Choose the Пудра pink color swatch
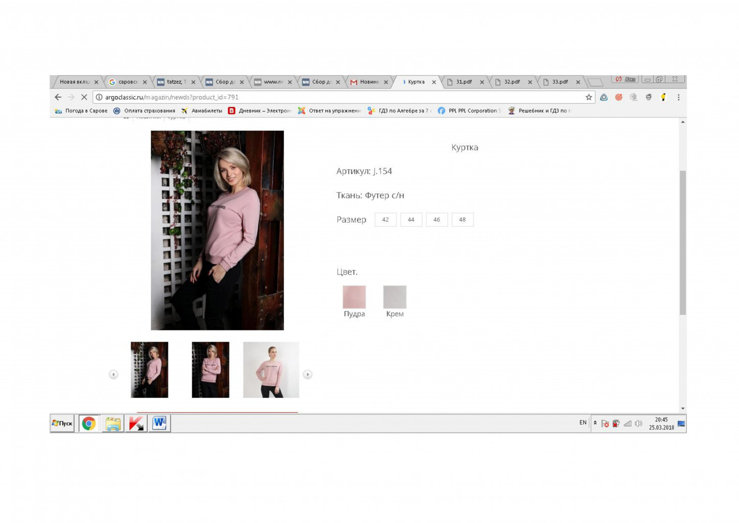739x523 pixels. pyautogui.click(x=354, y=297)
